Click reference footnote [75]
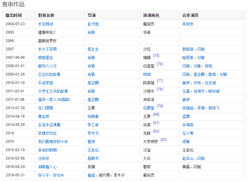 156,56
